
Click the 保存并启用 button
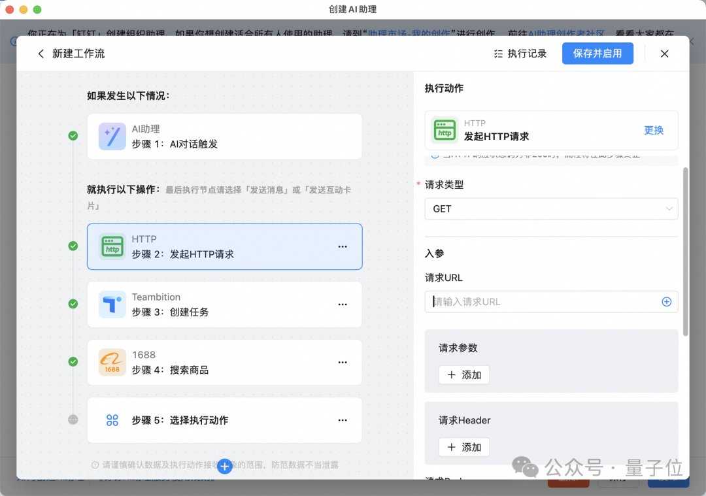597,54
